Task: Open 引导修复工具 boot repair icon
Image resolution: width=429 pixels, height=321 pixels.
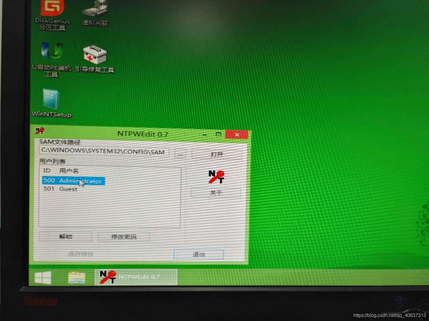Action: 95,59
